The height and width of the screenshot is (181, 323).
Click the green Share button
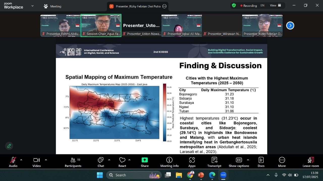[145, 162]
